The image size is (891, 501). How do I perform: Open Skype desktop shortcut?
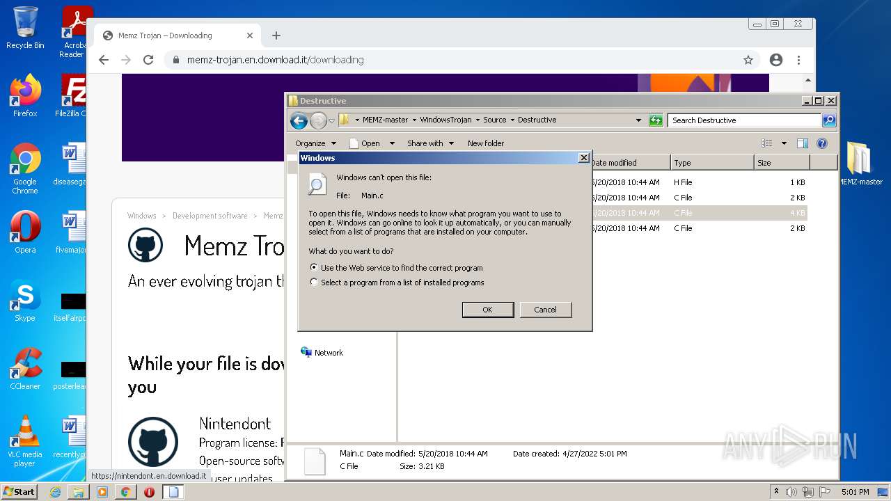pyautogui.click(x=25, y=301)
